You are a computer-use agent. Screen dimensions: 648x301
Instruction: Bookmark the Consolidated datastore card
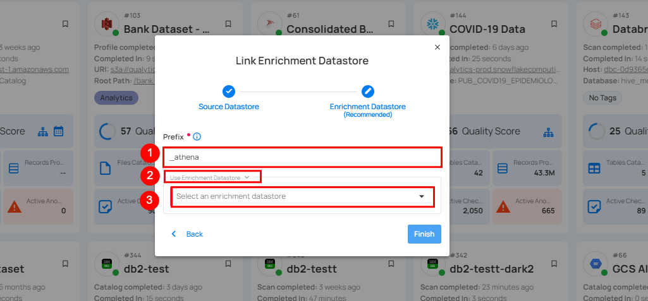pos(391,24)
